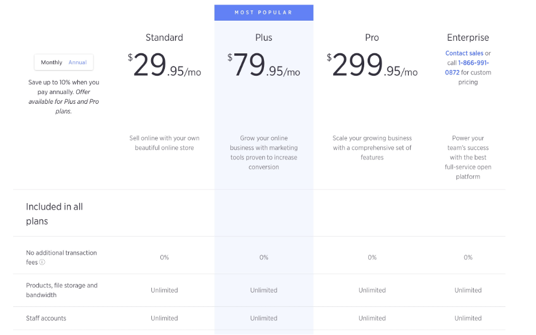Select the Standard plan heading
The image size is (536, 335).
click(x=164, y=38)
